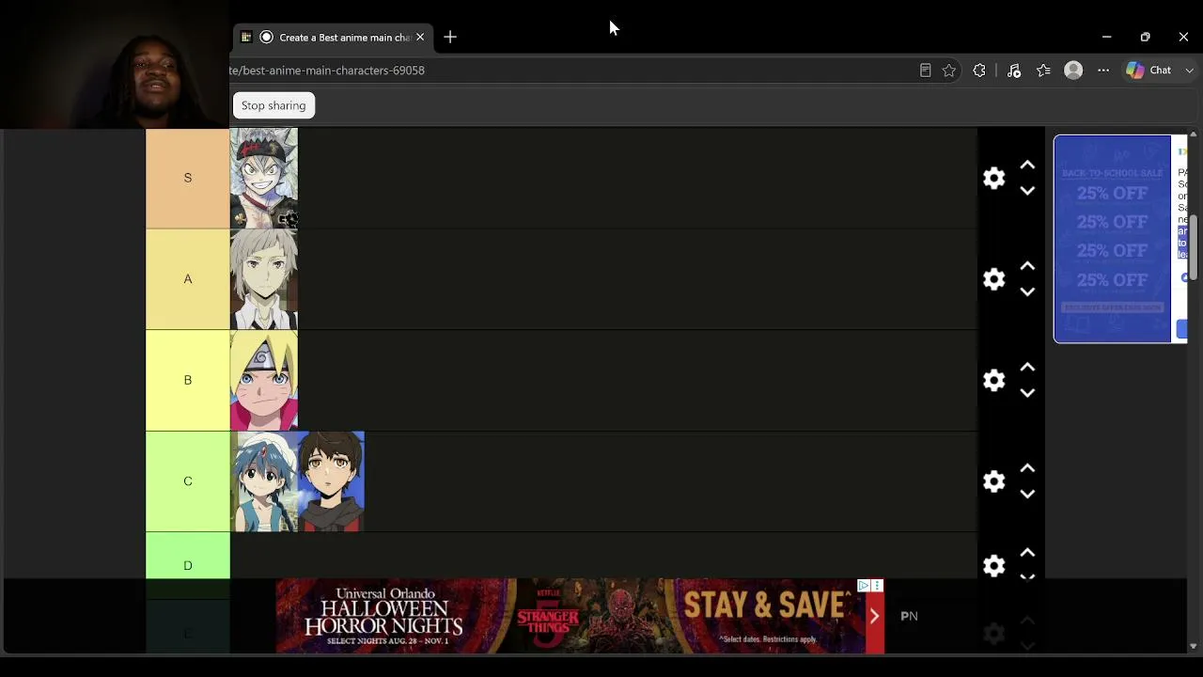
Task: Click the scrollbar down arrow
Action: (x=1194, y=646)
